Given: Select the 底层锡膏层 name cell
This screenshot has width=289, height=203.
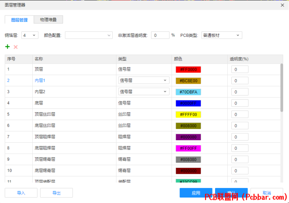Looking at the screenshot, I should click(74, 171).
